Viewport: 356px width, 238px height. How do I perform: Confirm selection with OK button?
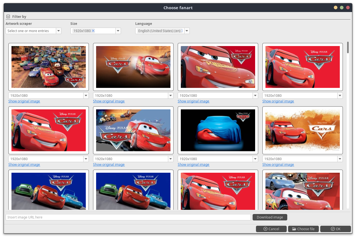pos(335,229)
